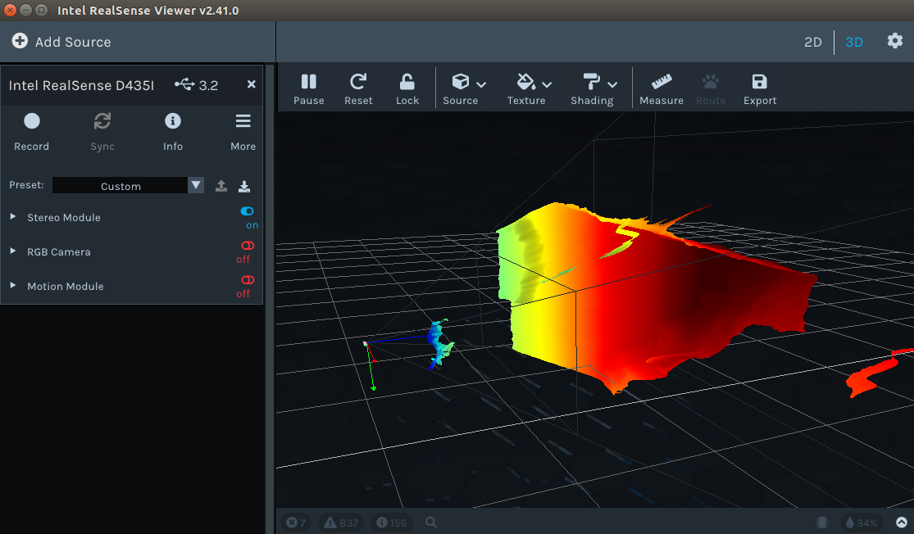Switch to 3D view
The image size is (914, 534).
(854, 42)
